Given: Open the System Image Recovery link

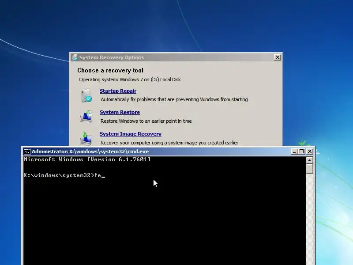Looking at the screenshot, I should (x=131, y=134).
